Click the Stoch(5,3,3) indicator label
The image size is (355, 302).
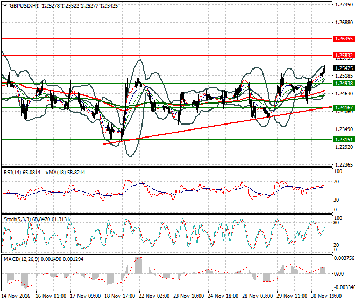(37, 219)
